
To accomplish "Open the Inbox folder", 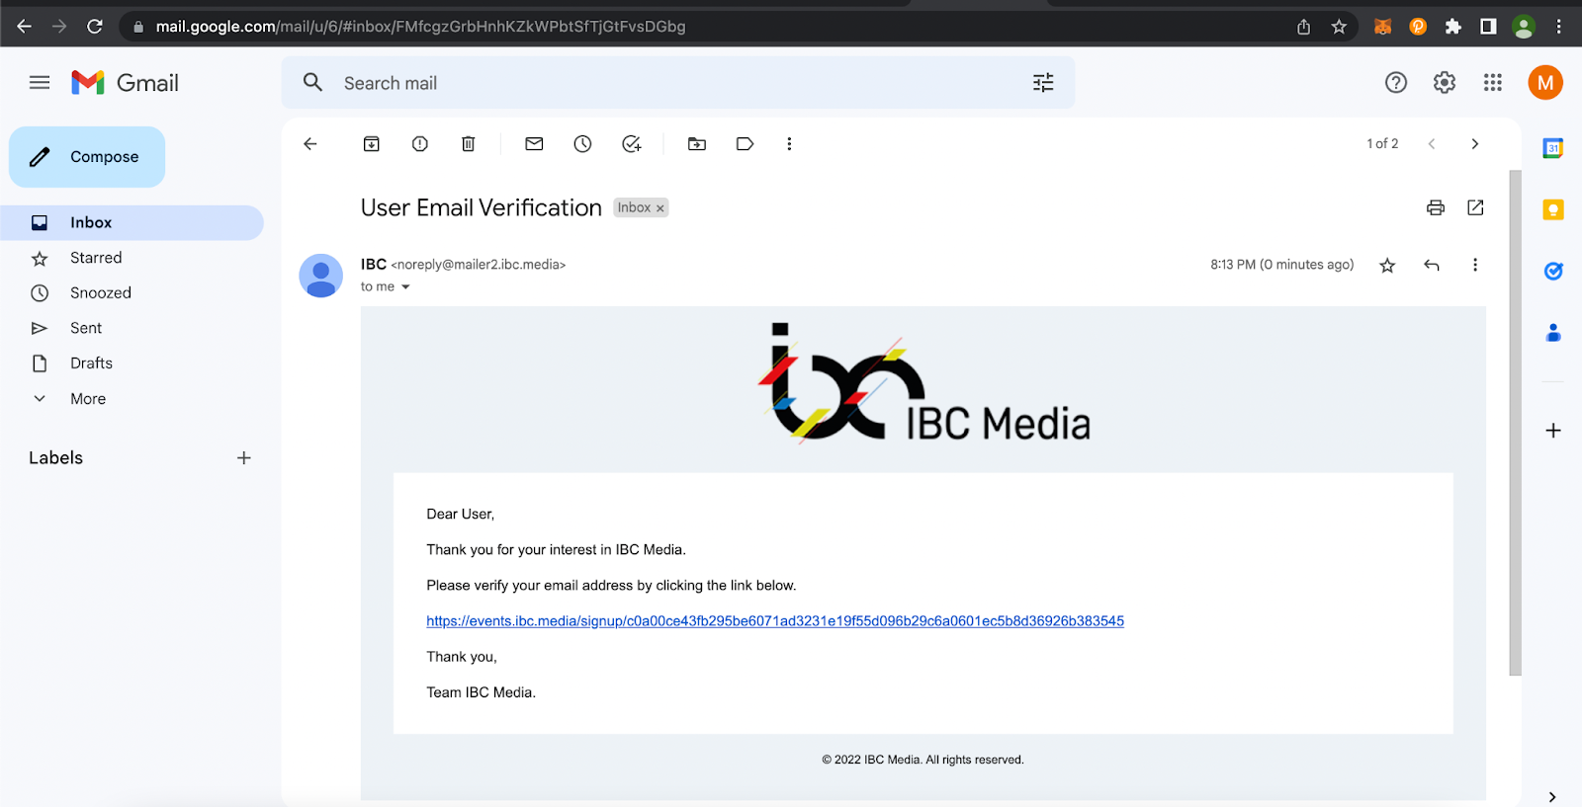I will point(132,223).
